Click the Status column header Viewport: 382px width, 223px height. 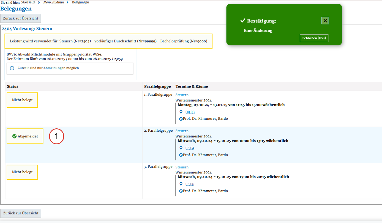tap(13, 86)
